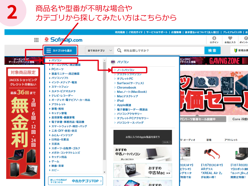Select スマートフォン category
Viewport: 248px width, 186px height.
click(60, 87)
